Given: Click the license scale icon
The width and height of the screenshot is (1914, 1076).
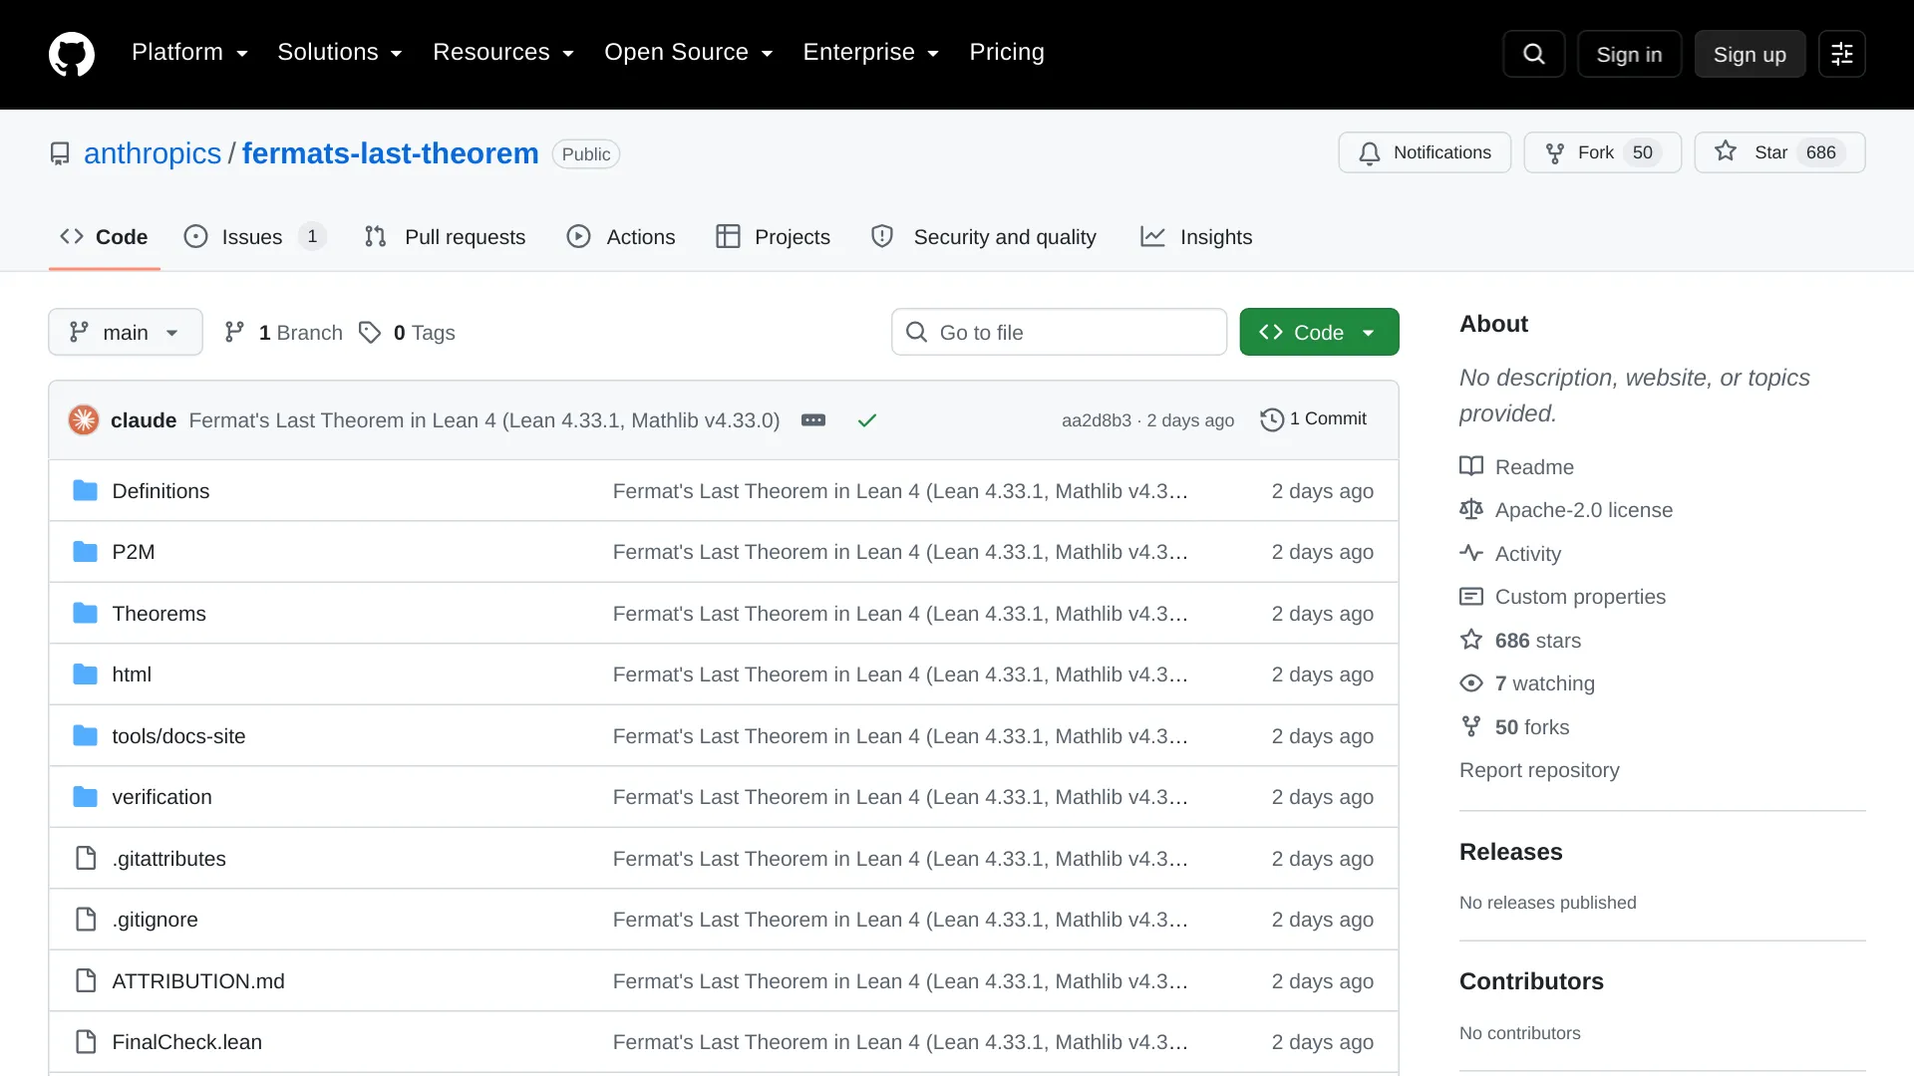Looking at the screenshot, I should pos(1471,509).
